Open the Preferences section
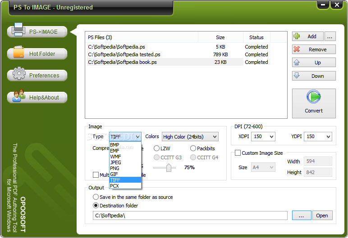This screenshot has width=348, height=238. tap(37, 75)
